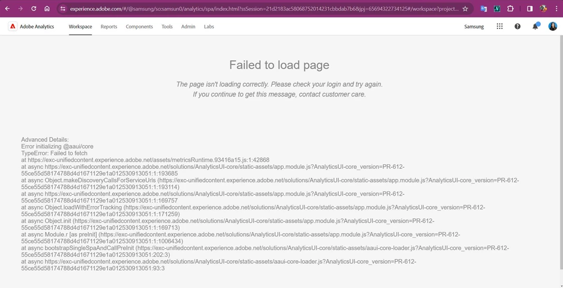Switch to the Workspace tab
This screenshot has height=288, width=563.
(x=80, y=26)
